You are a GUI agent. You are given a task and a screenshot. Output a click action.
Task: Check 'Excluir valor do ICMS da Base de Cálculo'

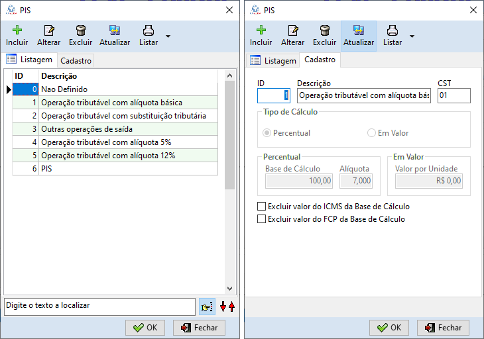(x=261, y=206)
